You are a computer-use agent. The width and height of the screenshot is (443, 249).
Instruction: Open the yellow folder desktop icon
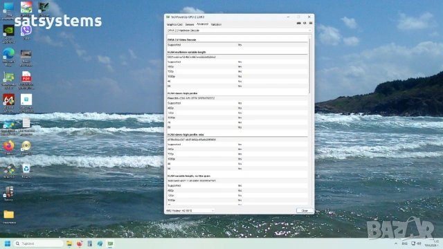pos(9,216)
